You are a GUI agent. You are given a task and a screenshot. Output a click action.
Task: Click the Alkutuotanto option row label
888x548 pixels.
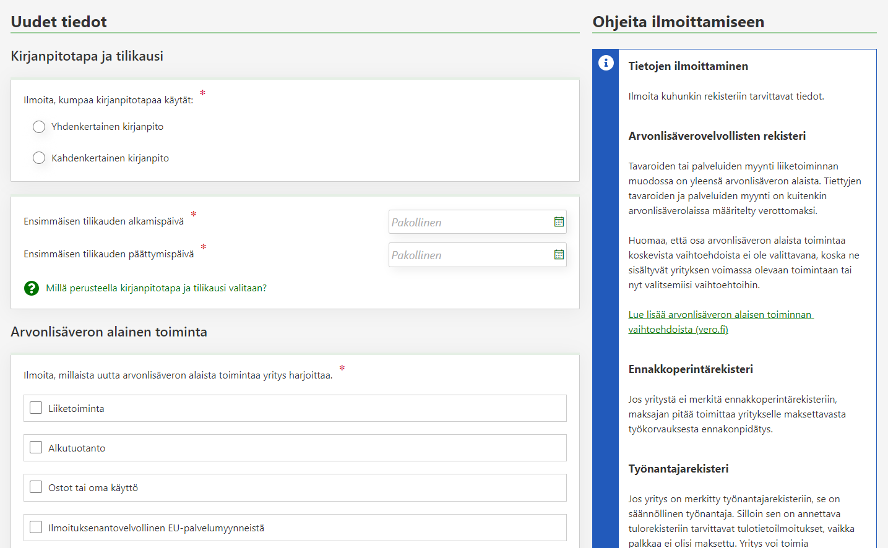[x=77, y=448]
